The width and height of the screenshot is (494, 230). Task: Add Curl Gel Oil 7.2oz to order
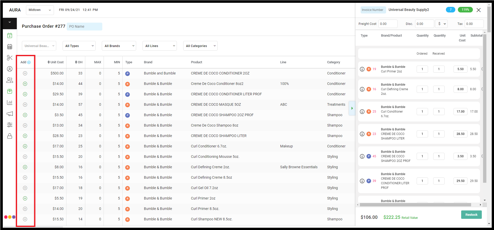pos(25,188)
